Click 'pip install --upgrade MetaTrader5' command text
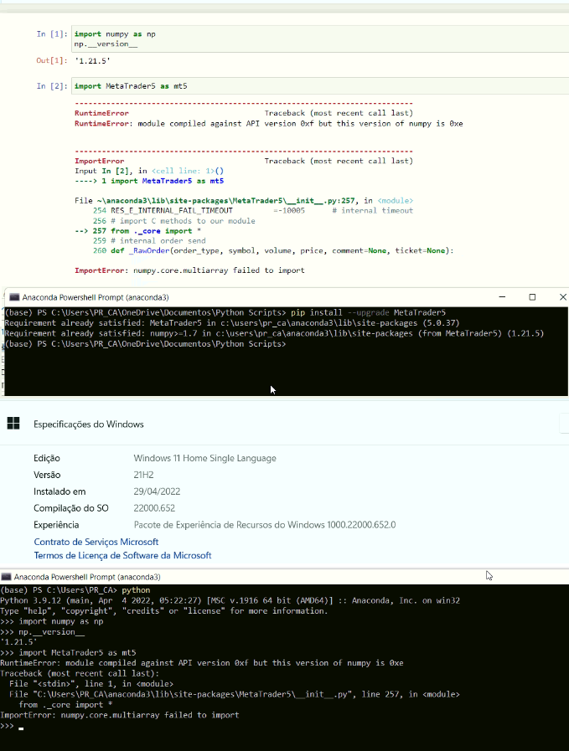 (368, 313)
